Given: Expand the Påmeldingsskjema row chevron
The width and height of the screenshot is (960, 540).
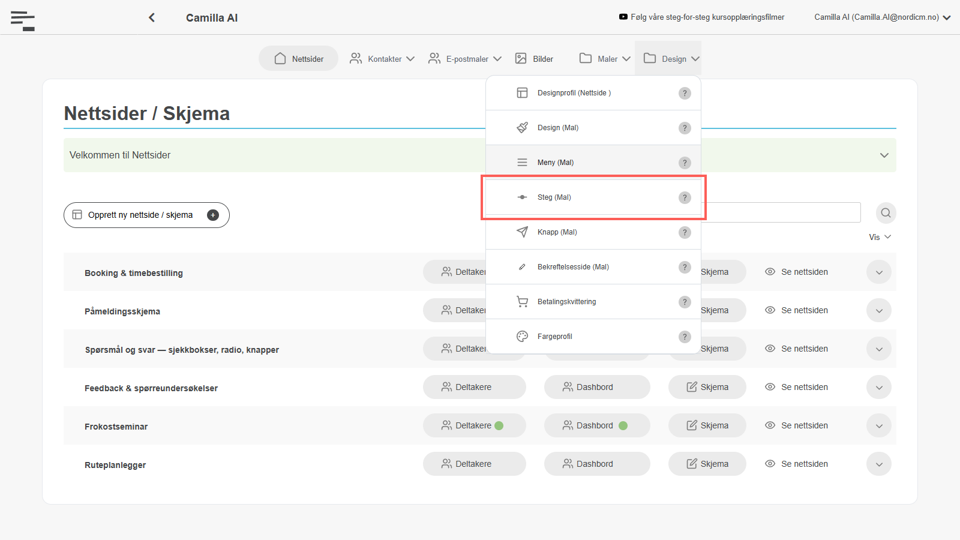Looking at the screenshot, I should (879, 310).
